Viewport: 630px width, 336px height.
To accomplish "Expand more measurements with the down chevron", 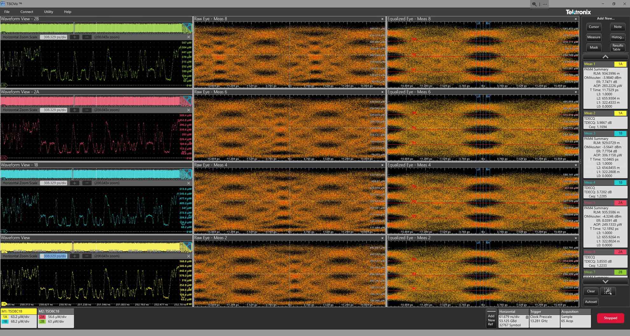I will tap(605, 281).
